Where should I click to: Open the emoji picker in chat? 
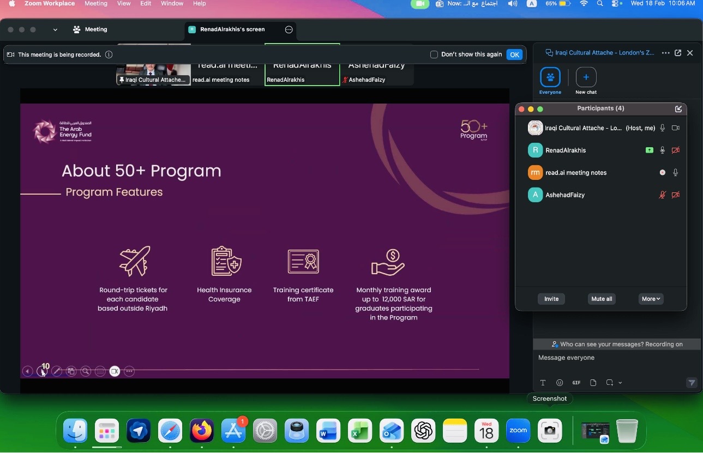click(x=560, y=383)
